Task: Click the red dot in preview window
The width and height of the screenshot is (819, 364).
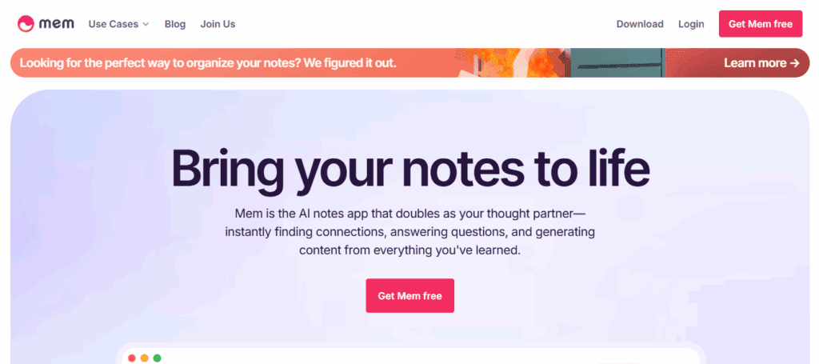Action: [x=132, y=358]
